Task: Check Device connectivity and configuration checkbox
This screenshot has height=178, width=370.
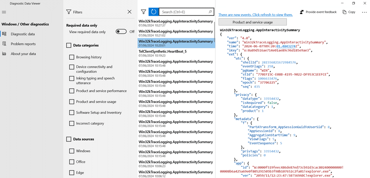Action: (x=72, y=67)
